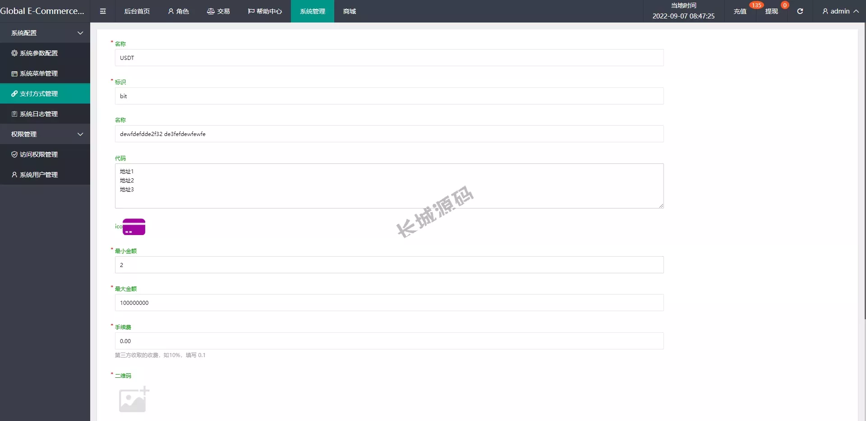Click the window icon beside 系统菜单管理
The image size is (866, 421).
(14, 73)
